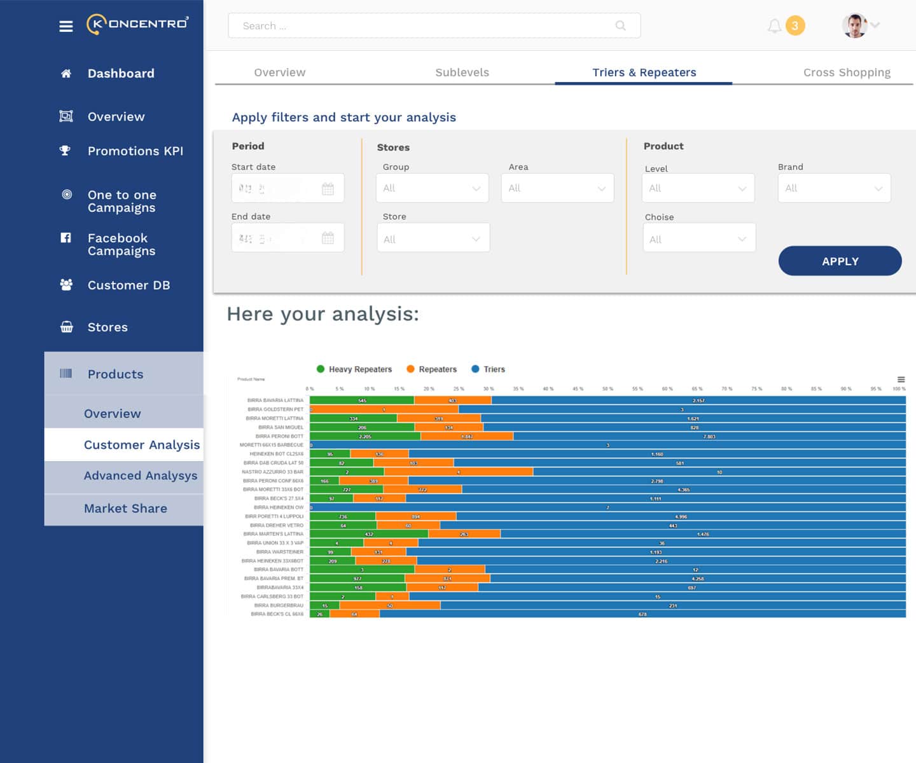Switch to the Sublevels tab
916x763 pixels.
(462, 72)
